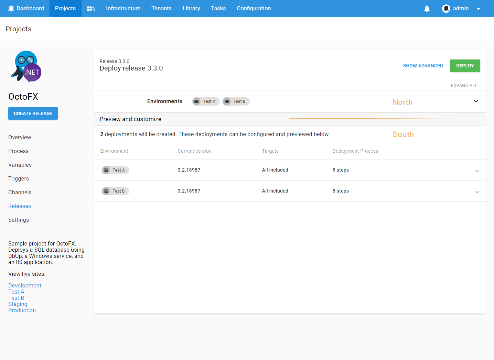
Task: Click Expand All above the Environments row
Action: click(x=464, y=85)
